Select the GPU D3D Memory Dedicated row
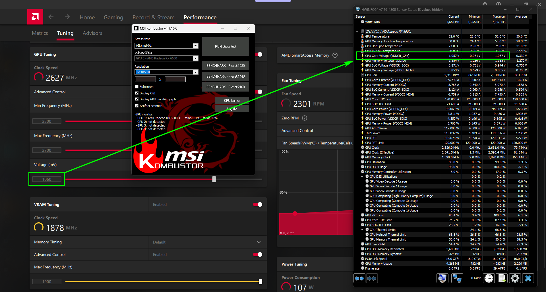The width and height of the screenshot is (546, 292). 442,249
